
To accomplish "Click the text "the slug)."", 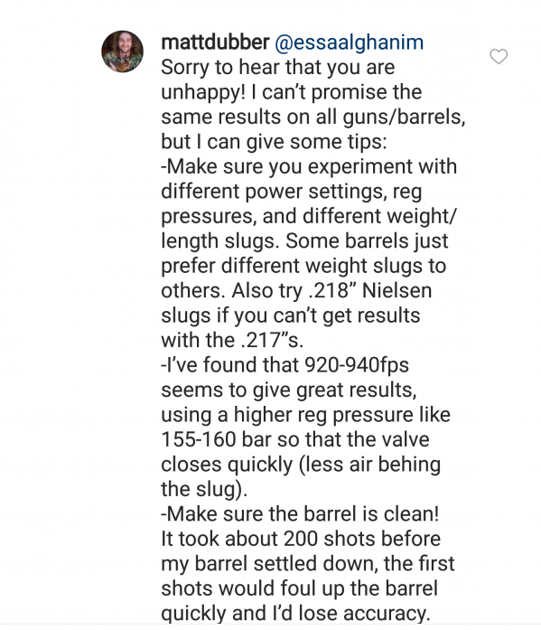I will 204,489.
